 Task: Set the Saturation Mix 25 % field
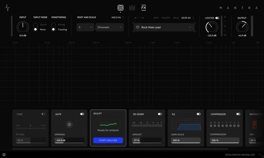click(x=256, y=140)
